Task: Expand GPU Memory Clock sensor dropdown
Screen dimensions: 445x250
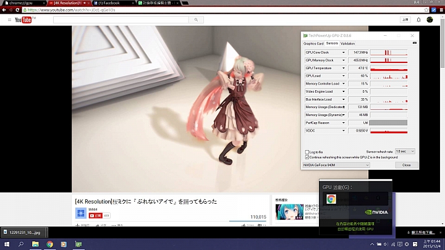Action: pyautogui.click(x=344, y=60)
